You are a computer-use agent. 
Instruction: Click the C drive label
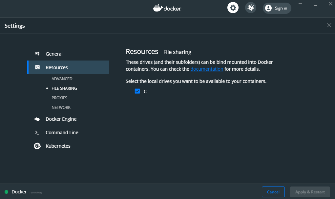tap(145, 91)
